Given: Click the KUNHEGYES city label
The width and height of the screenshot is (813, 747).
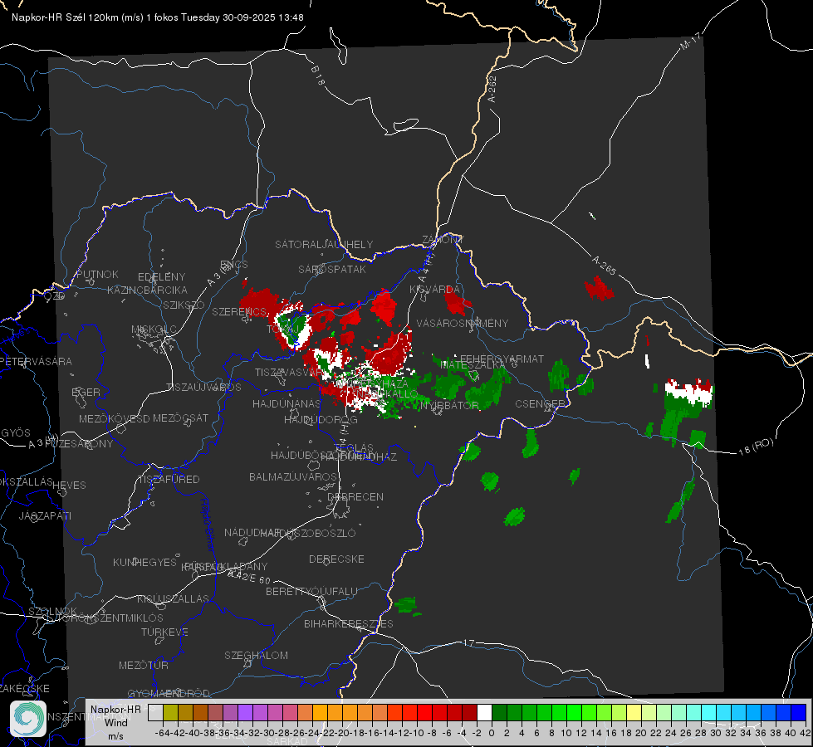Looking at the screenshot, I should click(144, 562).
